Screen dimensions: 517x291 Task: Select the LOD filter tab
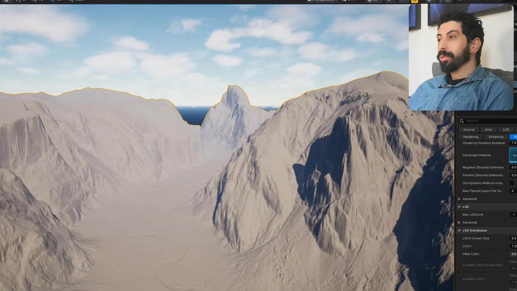click(506, 130)
